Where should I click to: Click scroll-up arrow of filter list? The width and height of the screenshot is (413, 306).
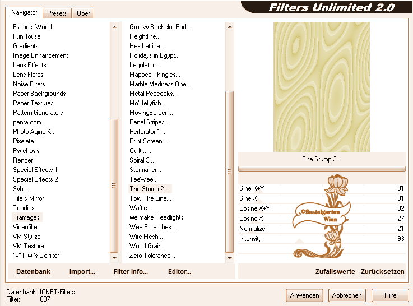230,27
